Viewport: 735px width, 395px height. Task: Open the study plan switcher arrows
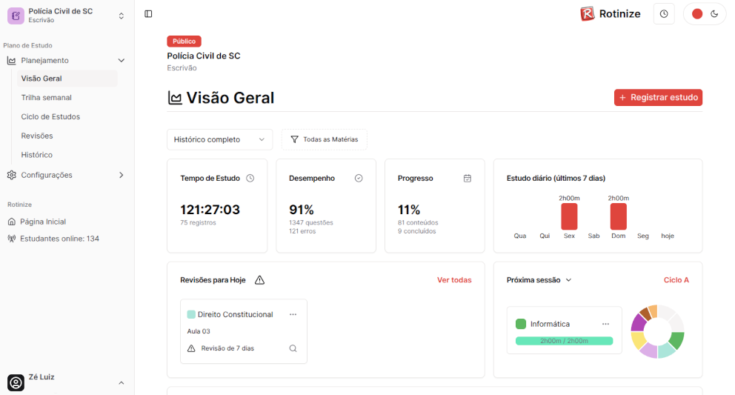[121, 16]
